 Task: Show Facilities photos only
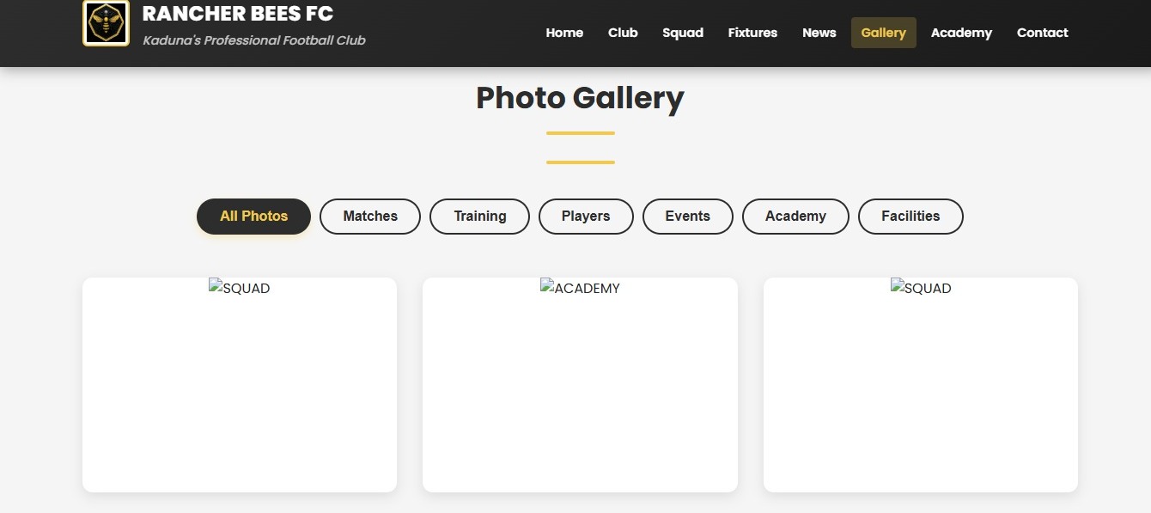pyautogui.click(x=910, y=217)
